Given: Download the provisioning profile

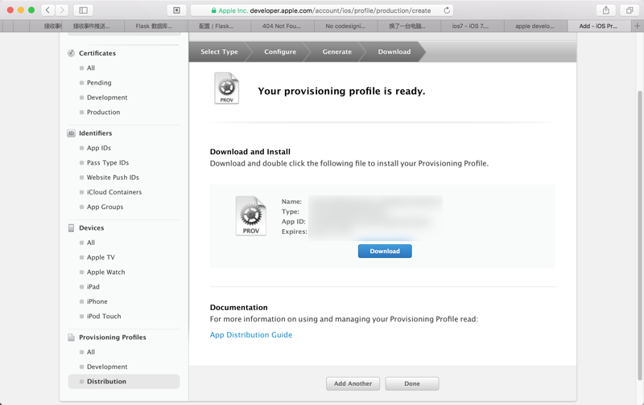Looking at the screenshot, I should 384,252.
